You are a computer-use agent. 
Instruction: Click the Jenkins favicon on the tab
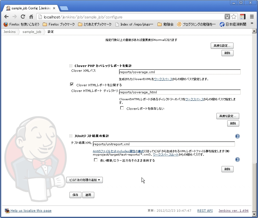(8, 8)
